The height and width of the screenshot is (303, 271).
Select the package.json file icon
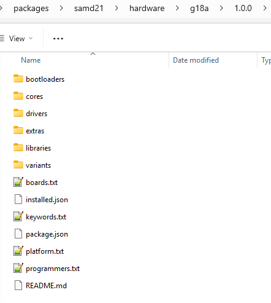point(18,234)
